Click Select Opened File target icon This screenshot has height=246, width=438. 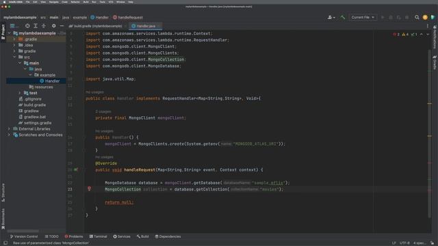pos(27,26)
